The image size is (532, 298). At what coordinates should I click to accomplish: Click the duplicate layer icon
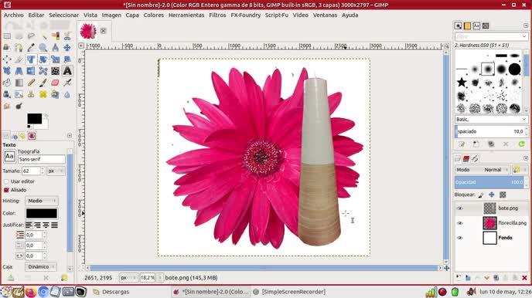pos(496,278)
